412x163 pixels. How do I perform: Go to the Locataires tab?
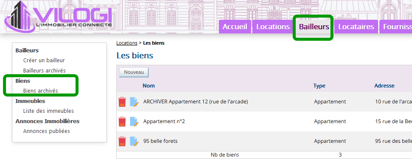356,27
